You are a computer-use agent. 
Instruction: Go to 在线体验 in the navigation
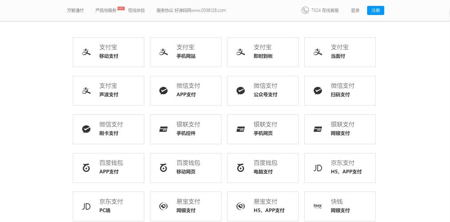click(136, 10)
